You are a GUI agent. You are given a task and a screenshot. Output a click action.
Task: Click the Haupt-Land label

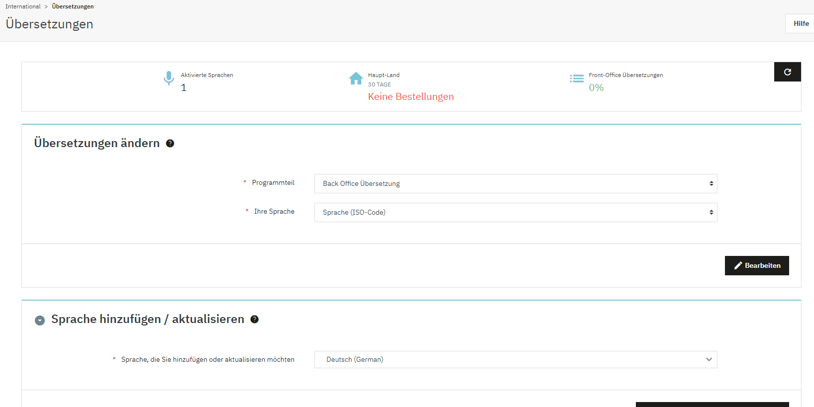tap(384, 75)
